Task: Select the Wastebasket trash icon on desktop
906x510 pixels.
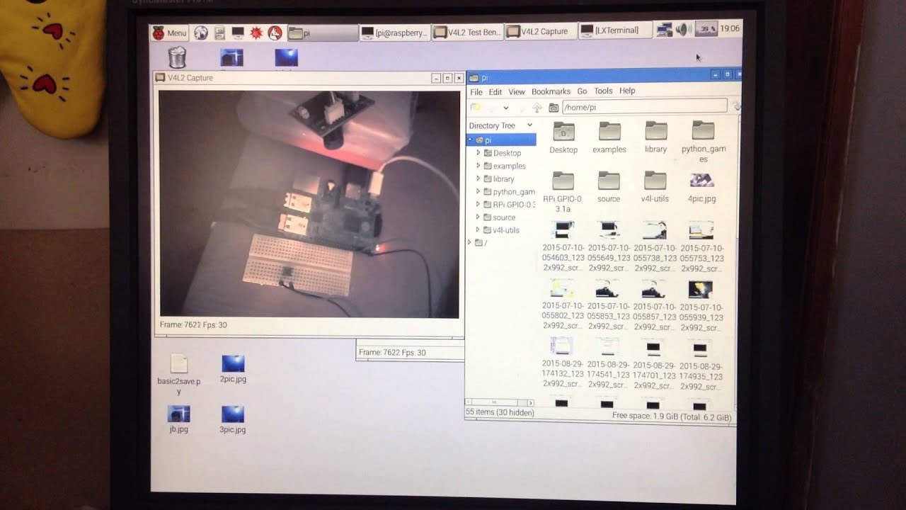Action: click(177, 57)
